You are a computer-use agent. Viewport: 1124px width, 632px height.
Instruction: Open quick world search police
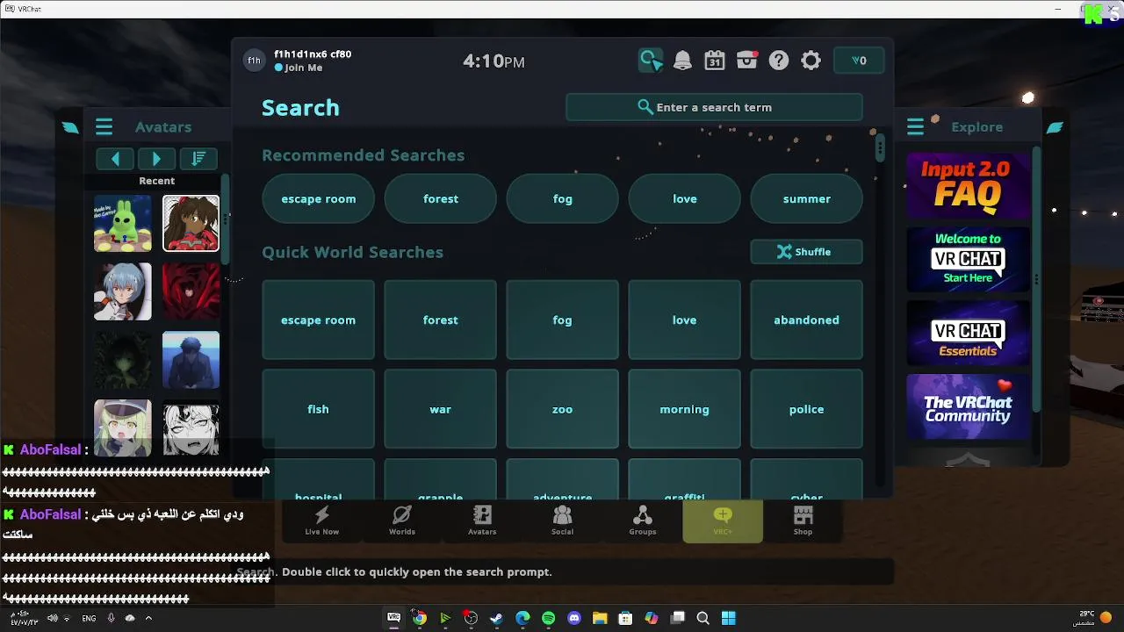[x=807, y=410]
